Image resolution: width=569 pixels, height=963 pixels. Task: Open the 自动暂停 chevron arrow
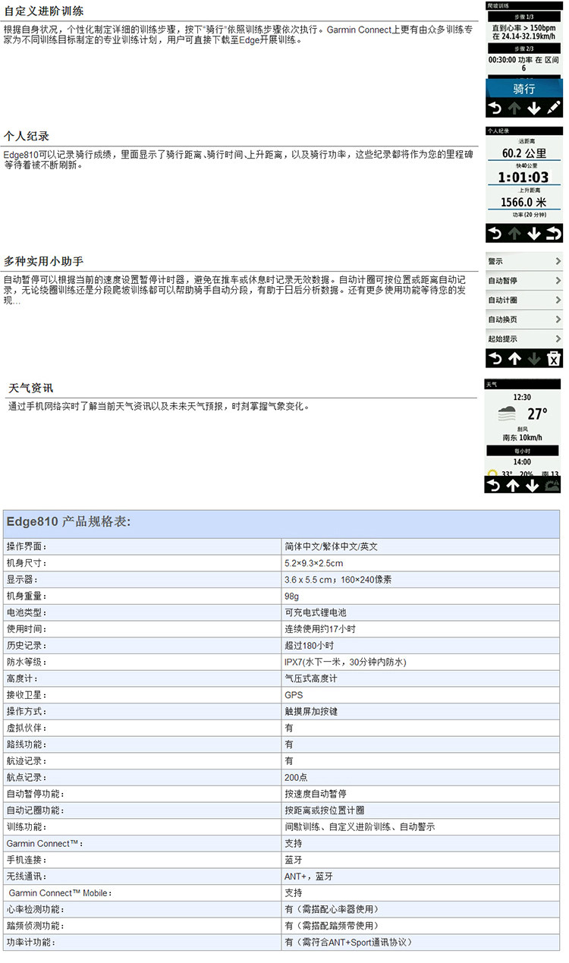tap(558, 281)
